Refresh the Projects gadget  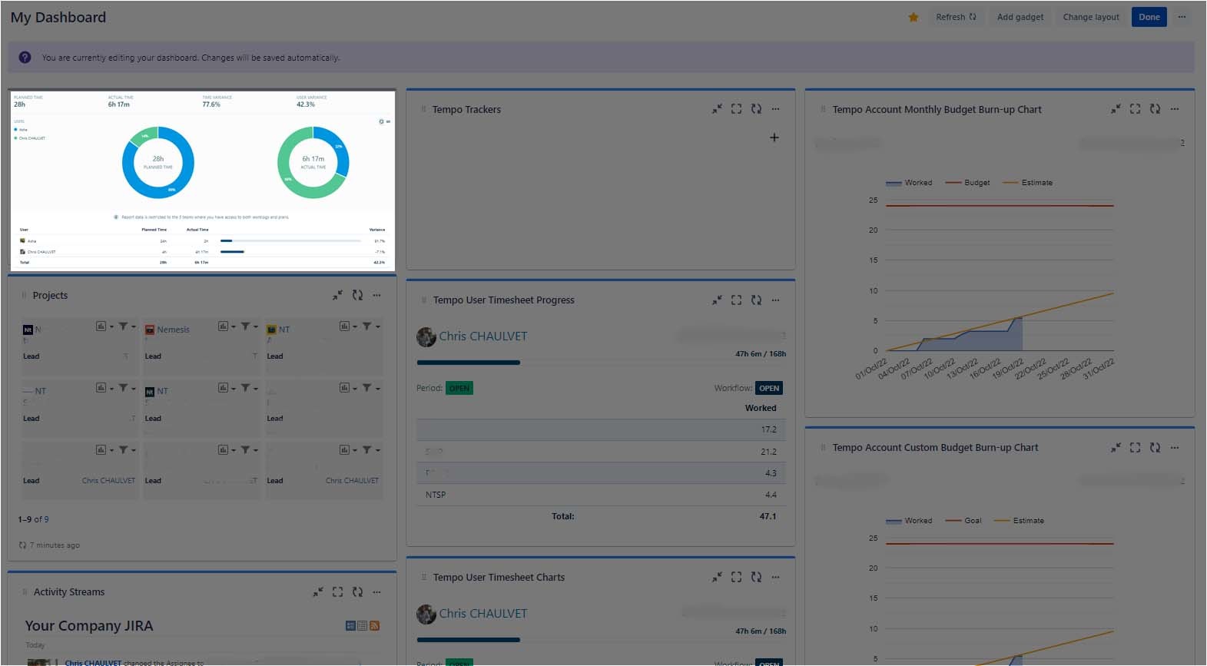[357, 295]
